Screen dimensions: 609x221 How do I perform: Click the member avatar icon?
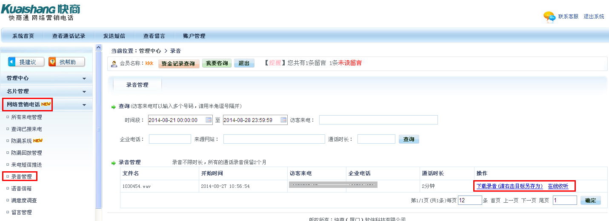coord(114,64)
